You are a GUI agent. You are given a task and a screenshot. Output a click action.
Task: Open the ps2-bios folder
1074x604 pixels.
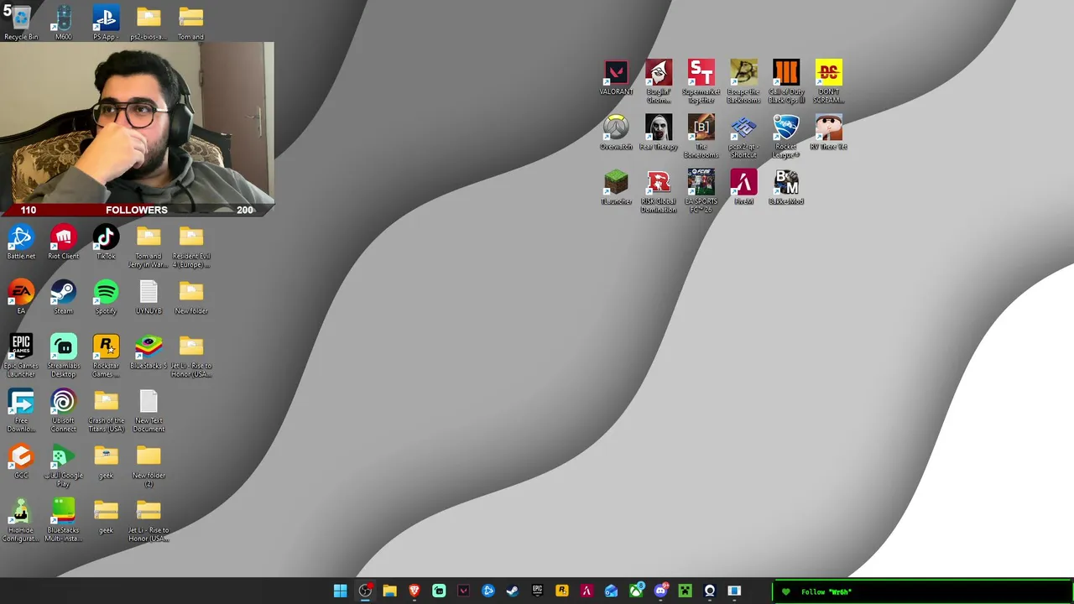[149, 23]
